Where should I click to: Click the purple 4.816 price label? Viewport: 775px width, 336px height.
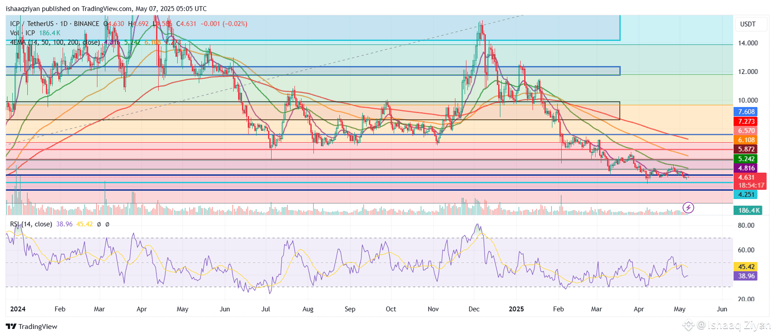[x=746, y=168]
